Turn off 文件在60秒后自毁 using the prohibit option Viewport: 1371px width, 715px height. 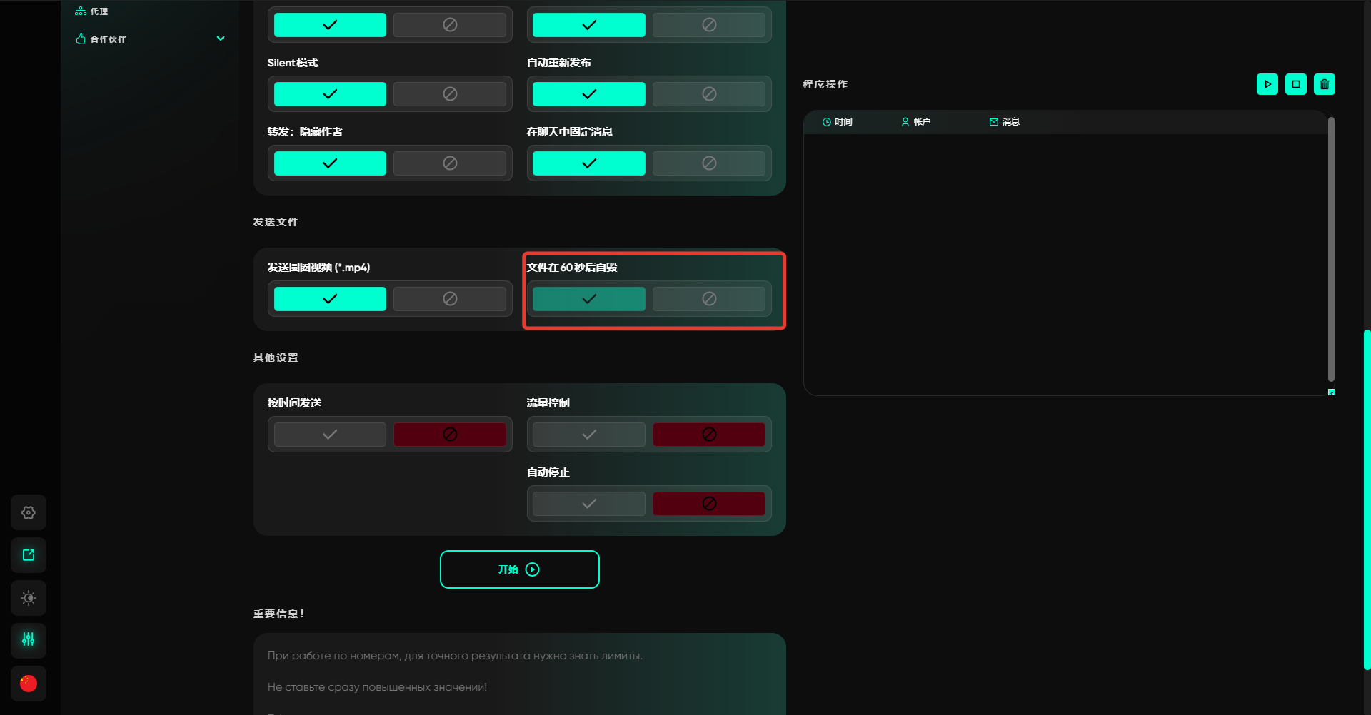pyautogui.click(x=708, y=299)
